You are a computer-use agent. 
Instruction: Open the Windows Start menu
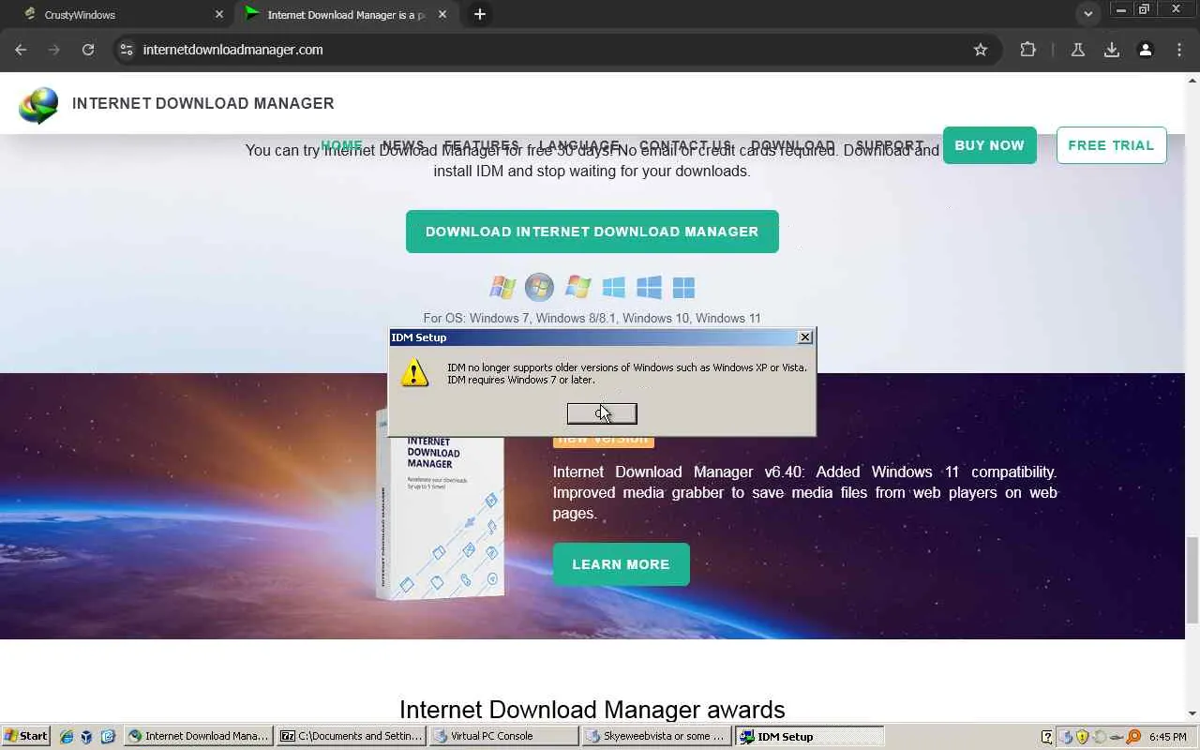coord(26,736)
